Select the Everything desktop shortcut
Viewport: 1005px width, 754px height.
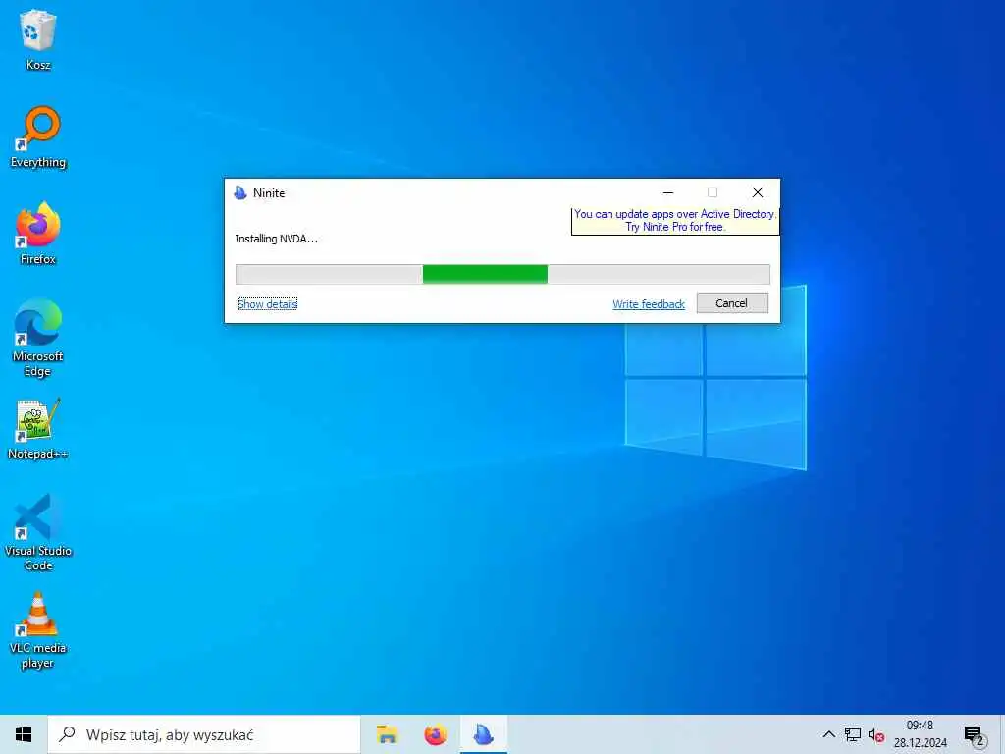coord(38,136)
